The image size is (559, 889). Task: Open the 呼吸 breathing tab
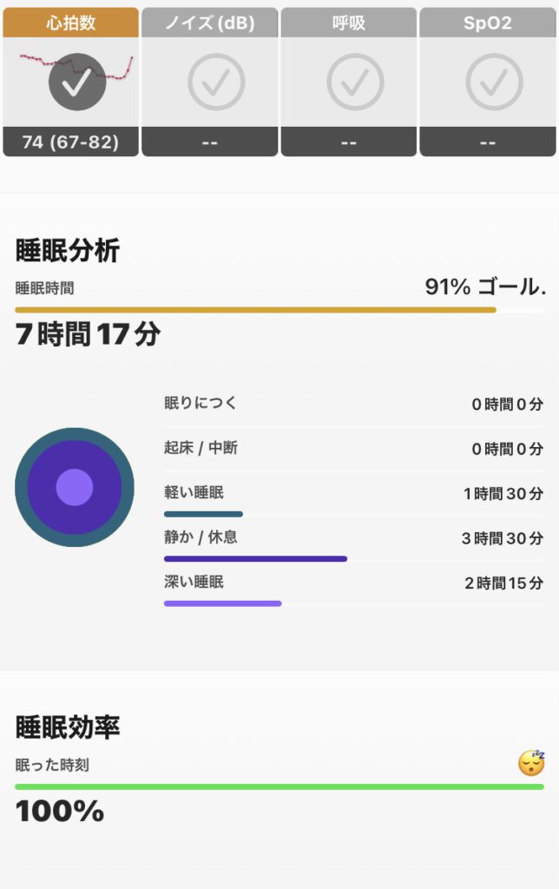(349, 23)
